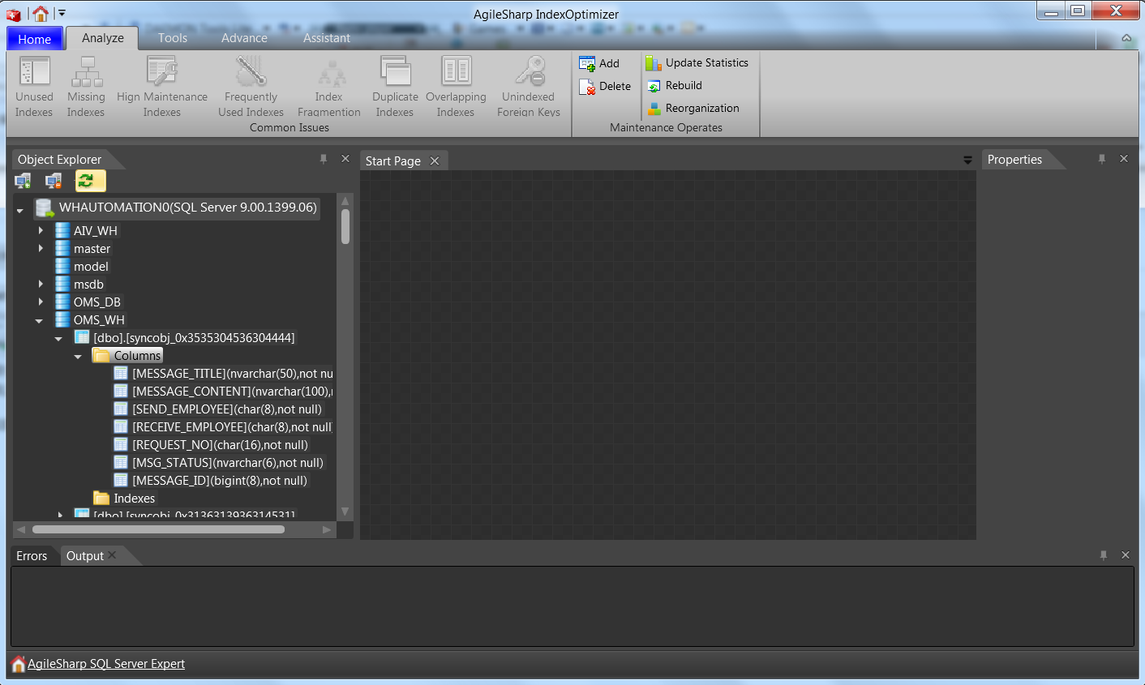Open the Home ribbon tab
Screen dimensions: 1145x685
tap(34, 39)
